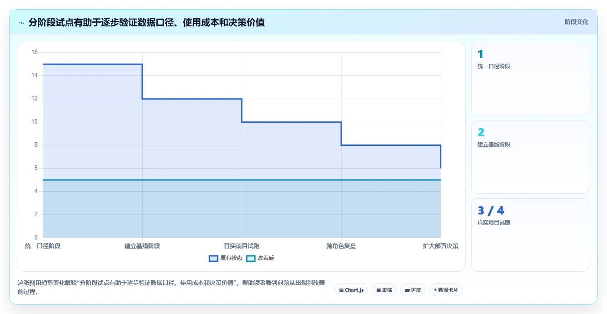Toggle the 原有状态 legend entry
The image size is (607, 314).
(x=225, y=258)
